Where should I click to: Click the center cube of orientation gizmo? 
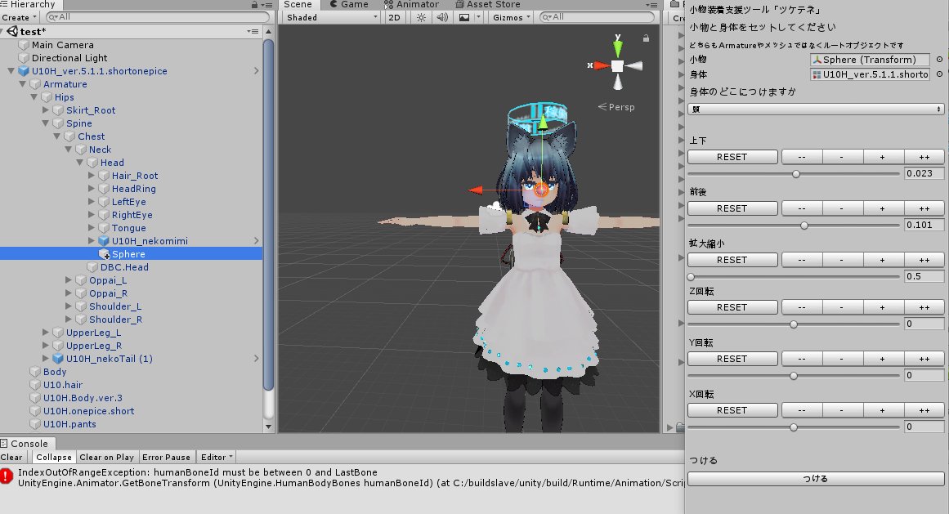(617, 66)
